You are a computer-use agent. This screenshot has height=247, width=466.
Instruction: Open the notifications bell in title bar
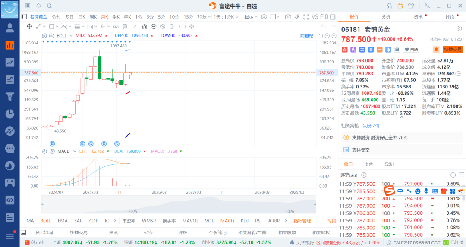39,6
